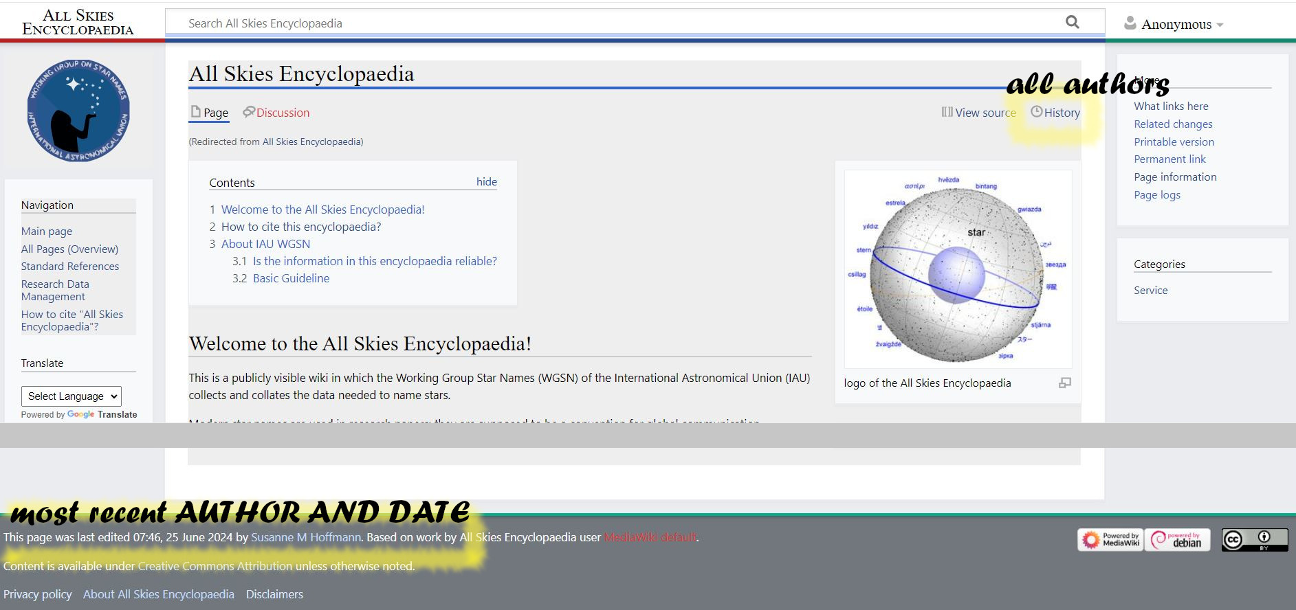The width and height of the screenshot is (1296, 610).
Task: Click the Powered by Debian badge
Action: (1177, 540)
